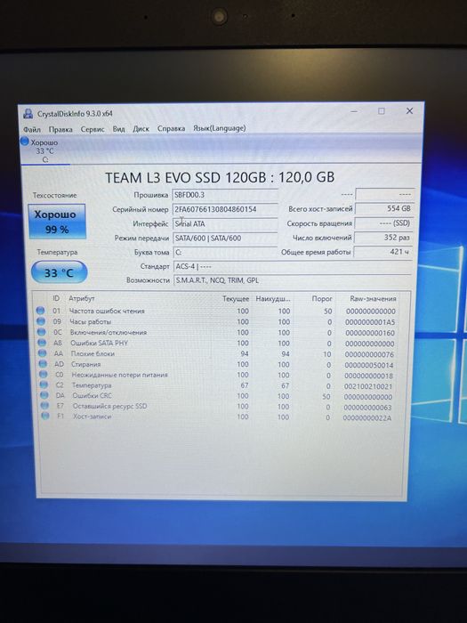Click the Хорошо 99 % health status button
This screenshot has height=623, width=467.
tap(57, 222)
